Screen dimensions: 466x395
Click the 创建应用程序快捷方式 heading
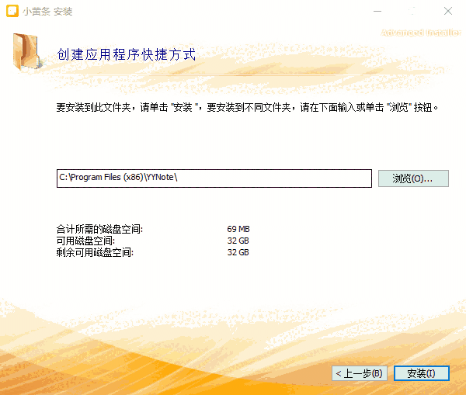[127, 54]
